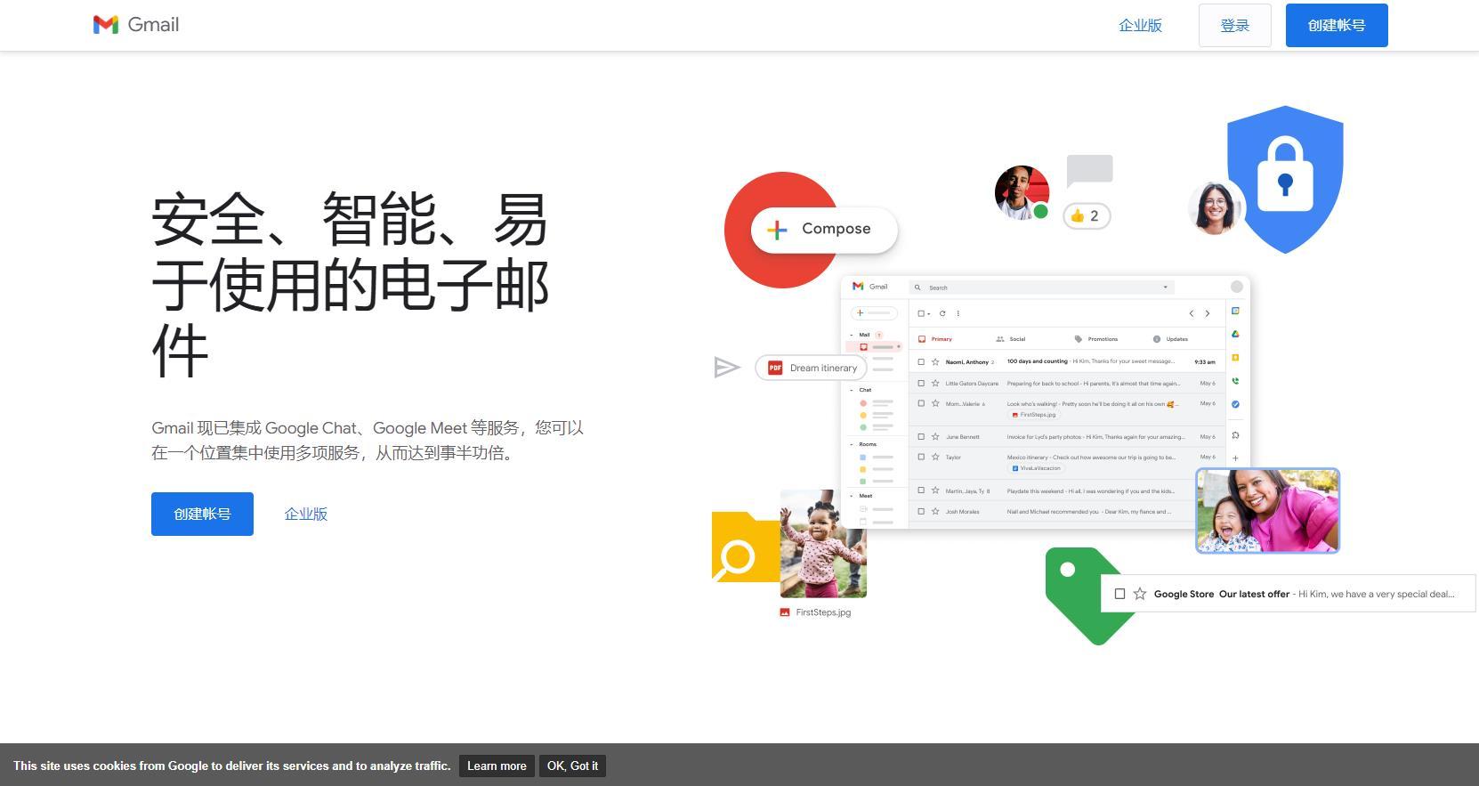Click the FirstSteps.jpg attachment chip in inbox
This screenshot has width=1479, height=786.
[1034, 415]
